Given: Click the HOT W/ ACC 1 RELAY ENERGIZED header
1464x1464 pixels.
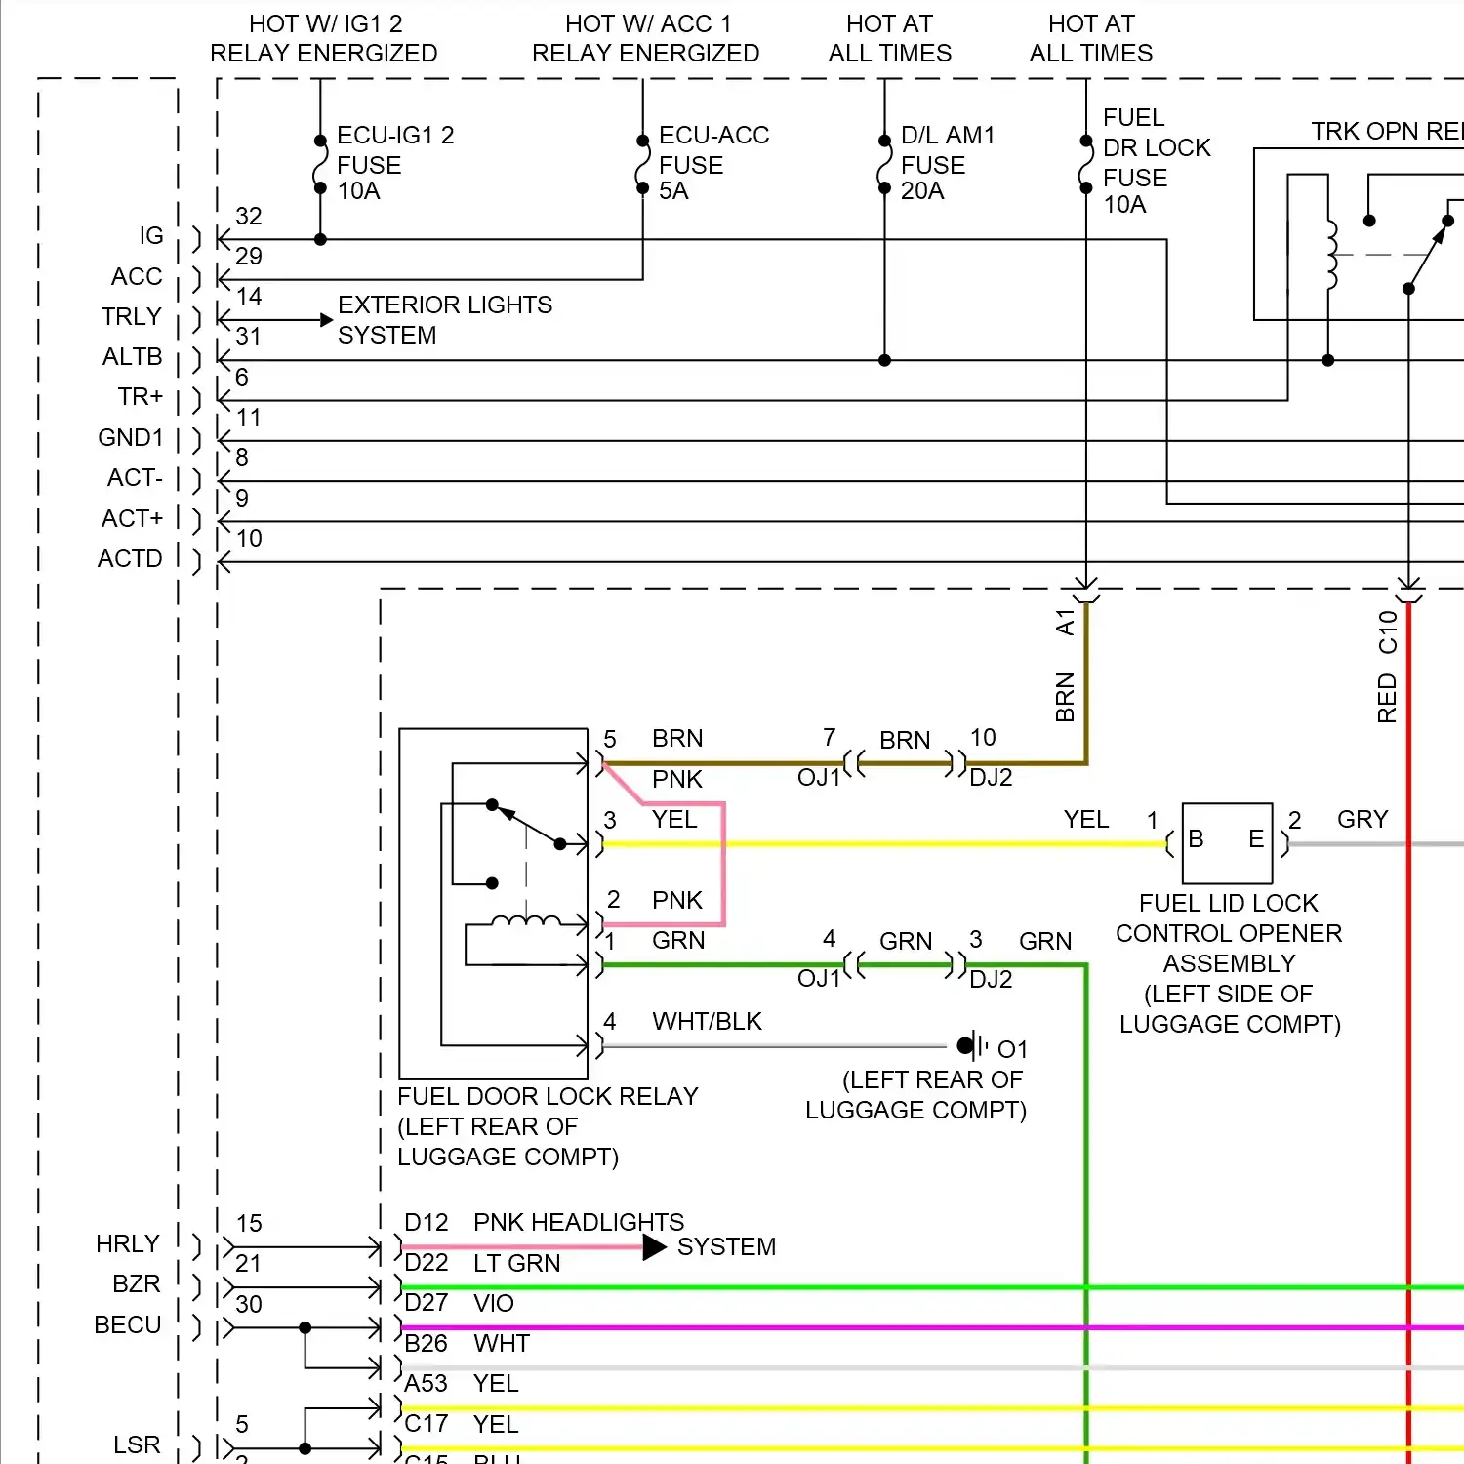Looking at the screenshot, I should click(645, 38).
